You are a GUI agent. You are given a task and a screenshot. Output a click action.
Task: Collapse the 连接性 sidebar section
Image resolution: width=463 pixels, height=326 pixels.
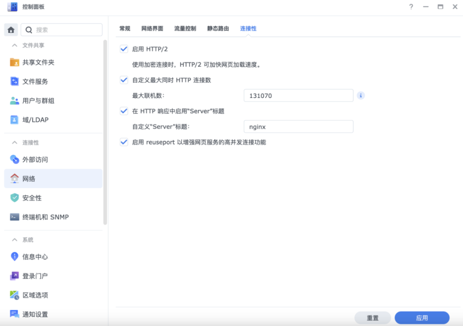15,143
